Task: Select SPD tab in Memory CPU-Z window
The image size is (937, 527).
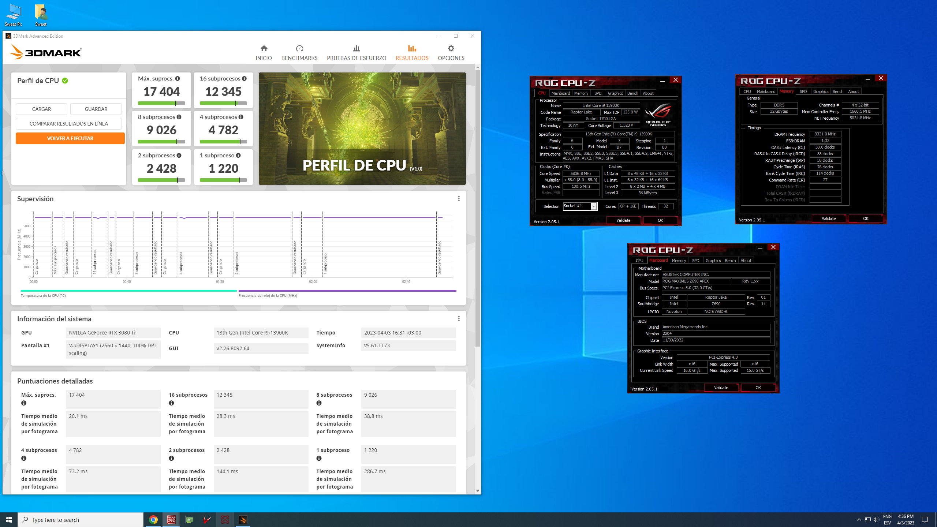Action: pos(803,91)
